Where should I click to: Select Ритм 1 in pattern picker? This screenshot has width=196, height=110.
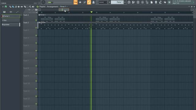pos(11,16)
